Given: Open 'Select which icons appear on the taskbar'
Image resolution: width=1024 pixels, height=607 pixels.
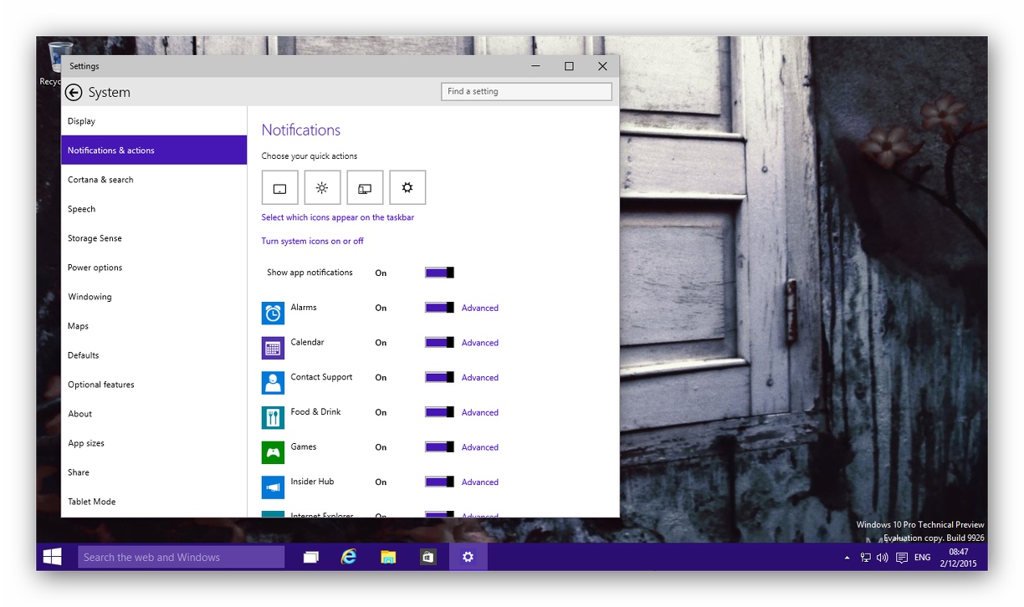Looking at the screenshot, I should click(338, 217).
